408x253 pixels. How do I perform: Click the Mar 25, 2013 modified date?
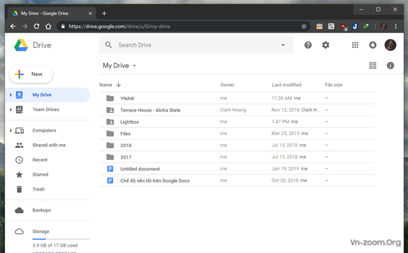pyautogui.click(x=286, y=133)
